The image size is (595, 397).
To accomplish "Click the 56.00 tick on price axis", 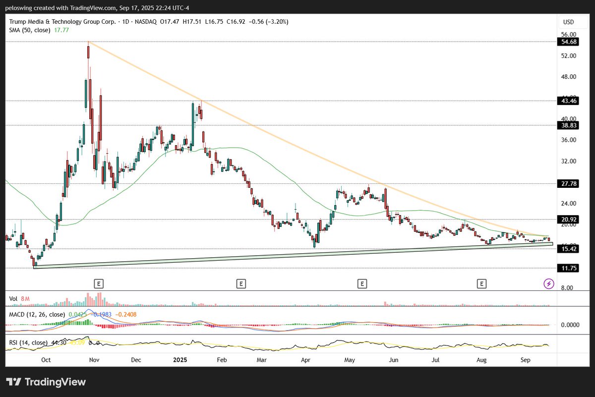I will (x=569, y=35).
